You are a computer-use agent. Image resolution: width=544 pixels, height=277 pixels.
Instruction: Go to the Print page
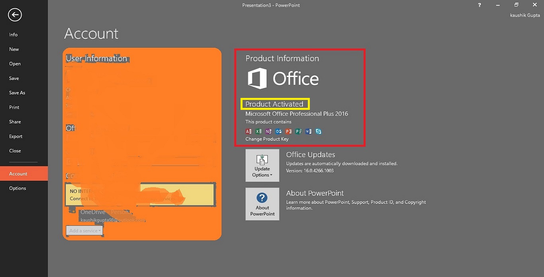click(x=24, y=107)
